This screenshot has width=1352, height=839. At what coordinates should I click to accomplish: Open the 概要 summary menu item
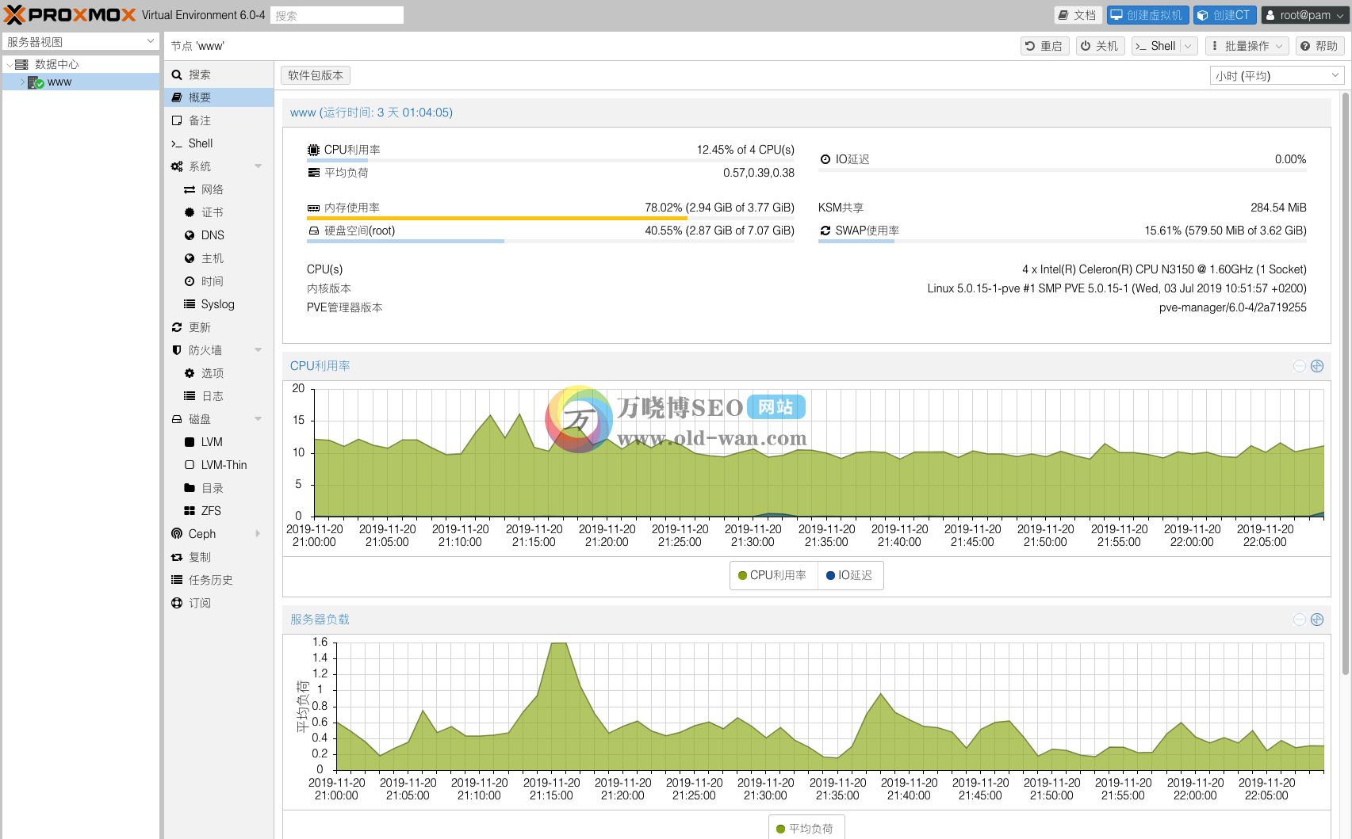[x=219, y=97]
